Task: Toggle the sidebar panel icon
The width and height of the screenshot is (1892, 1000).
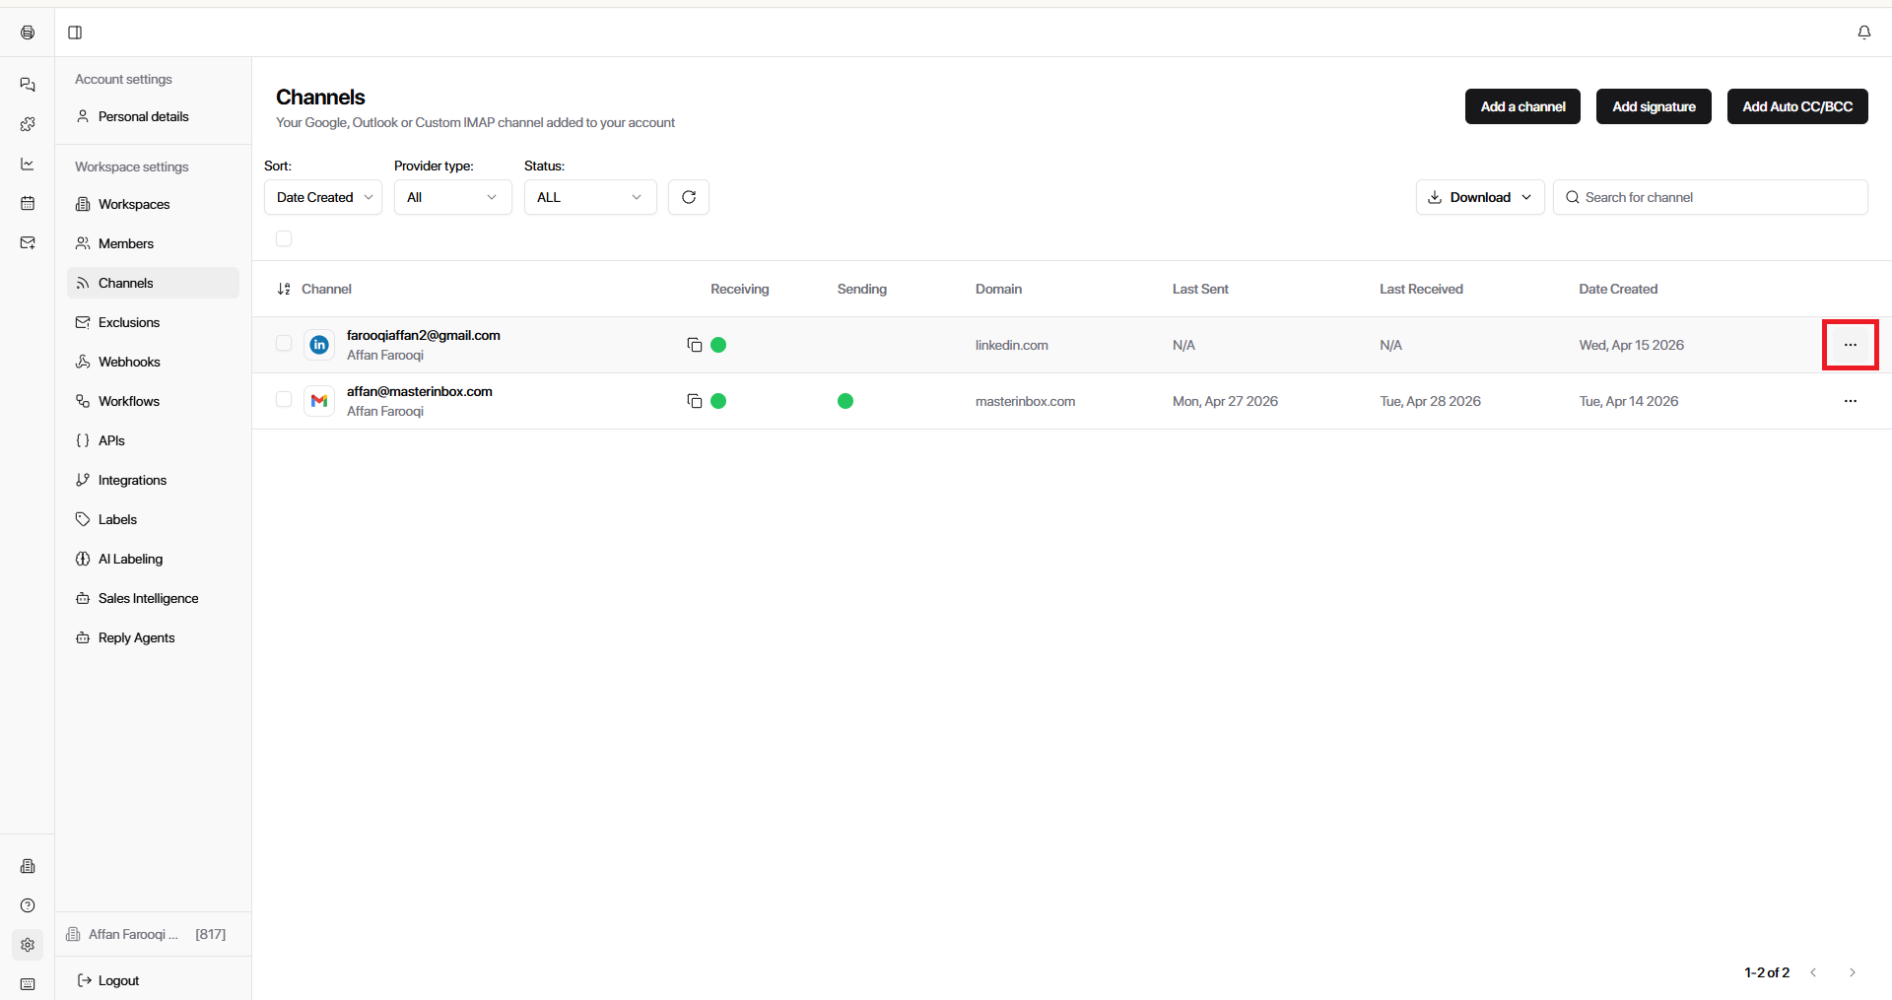Action: click(75, 33)
